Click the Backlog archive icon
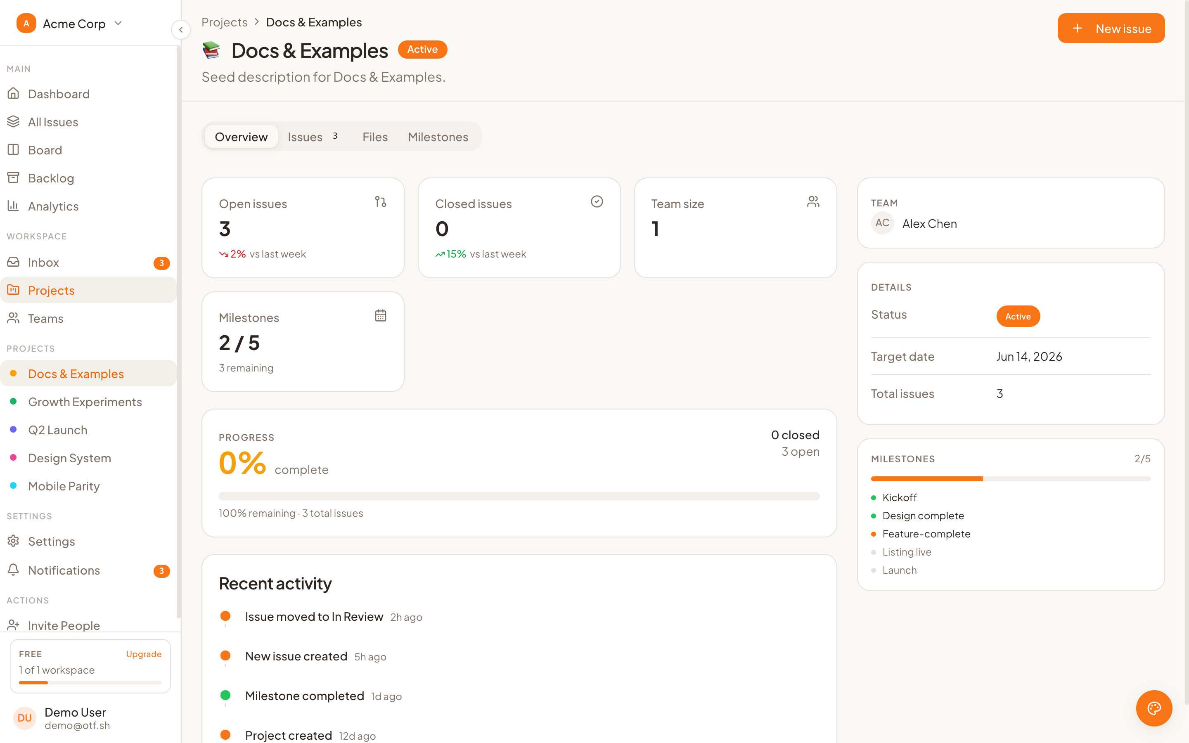 tap(13, 177)
